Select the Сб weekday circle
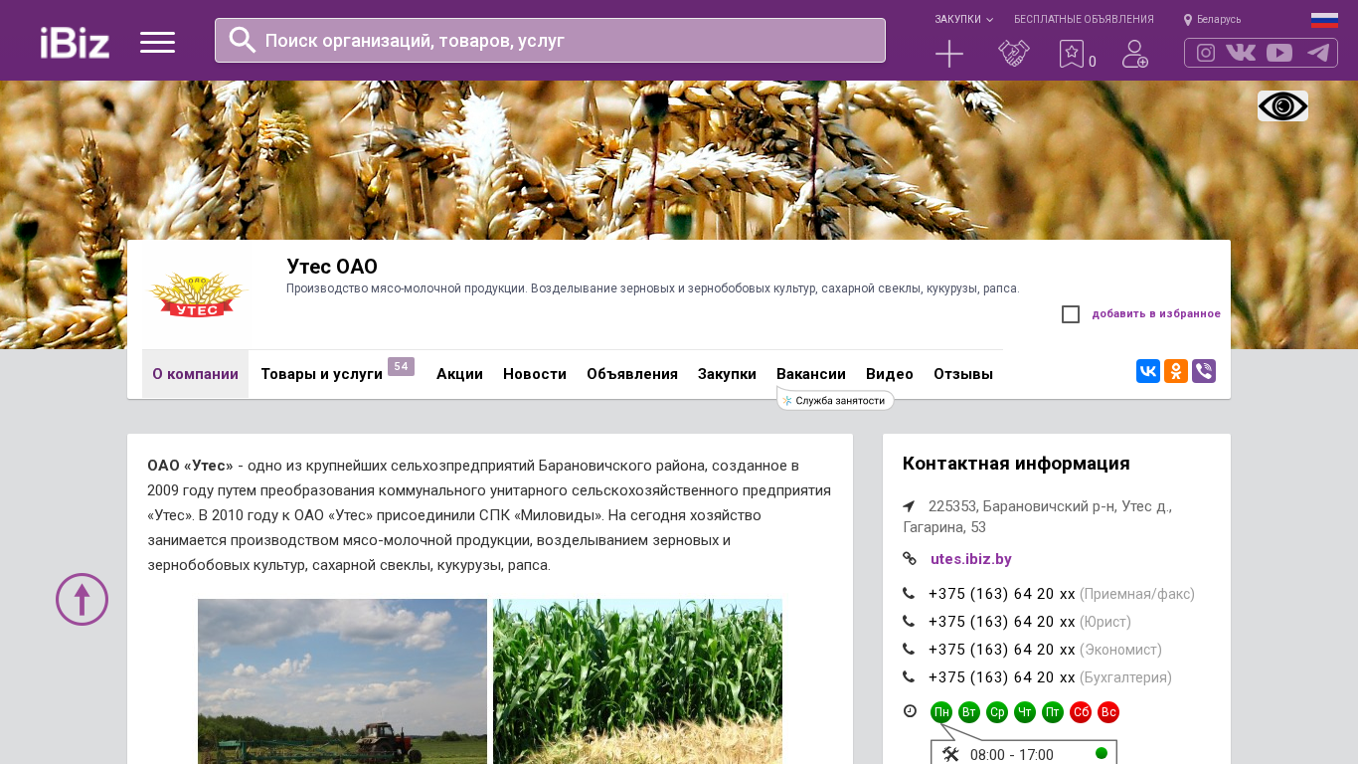This screenshot has height=764, width=1358. (1081, 712)
